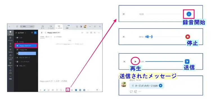Image resolution: width=211 pixels, height=101 pixels.
Task: Open the history clock icon beside search
Action: (x=17, y=27)
